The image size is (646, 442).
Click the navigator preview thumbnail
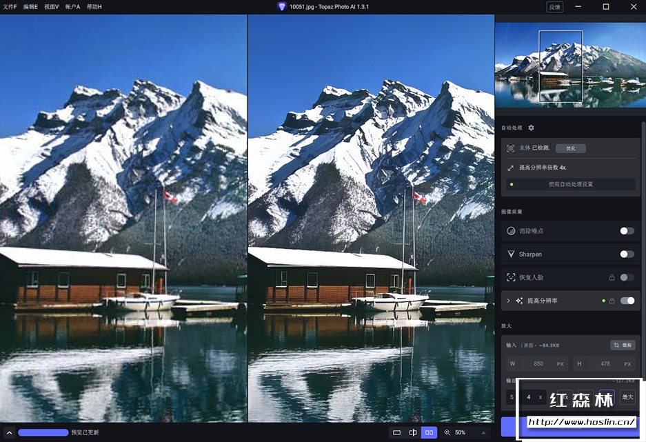pyautogui.click(x=570, y=65)
